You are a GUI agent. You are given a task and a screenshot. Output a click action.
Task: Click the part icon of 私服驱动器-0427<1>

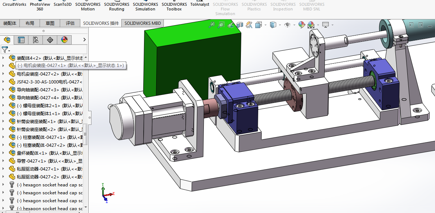click(x=12, y=169)
